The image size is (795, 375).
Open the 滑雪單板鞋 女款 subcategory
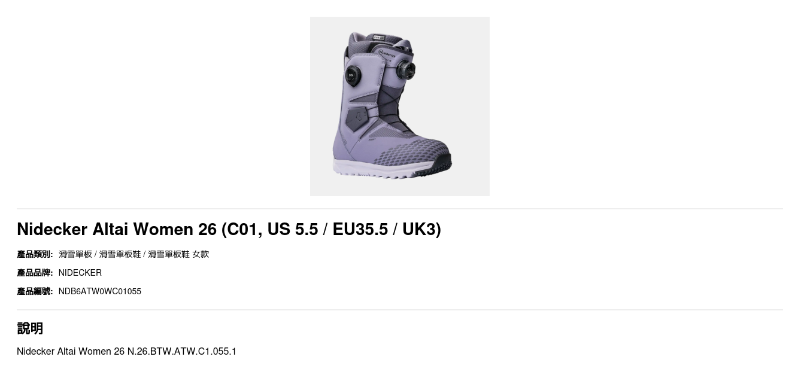[178, 254]
